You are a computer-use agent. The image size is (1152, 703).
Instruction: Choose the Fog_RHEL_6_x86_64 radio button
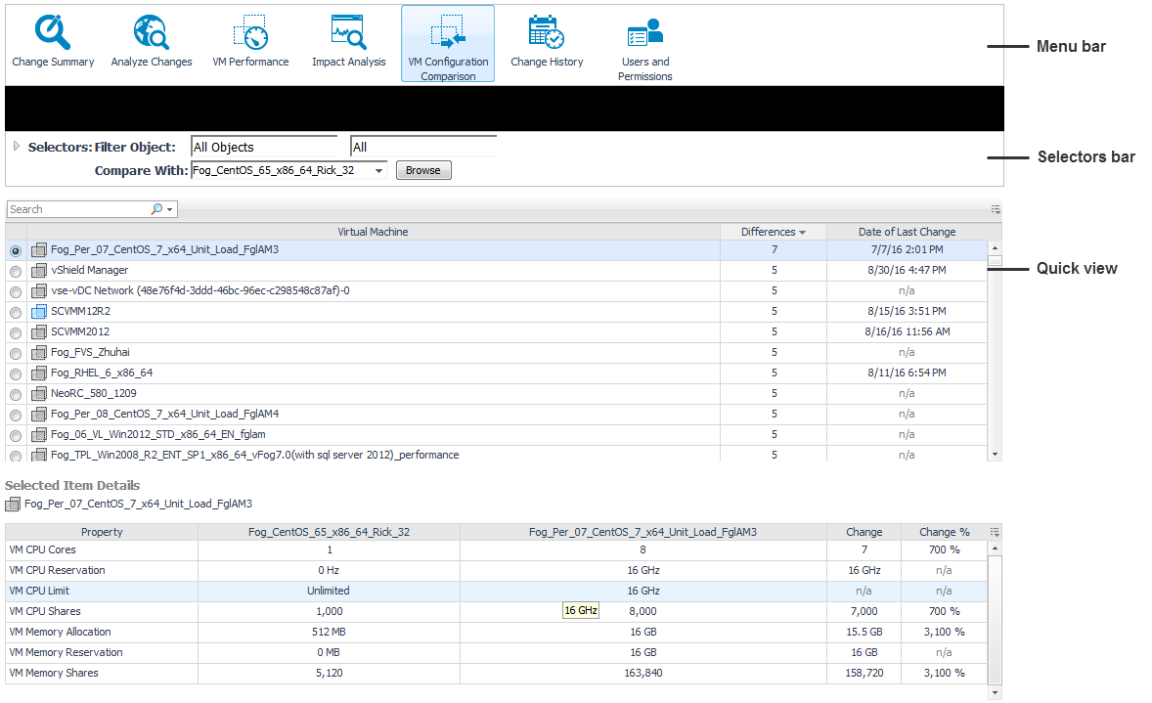tap(15, 373)
